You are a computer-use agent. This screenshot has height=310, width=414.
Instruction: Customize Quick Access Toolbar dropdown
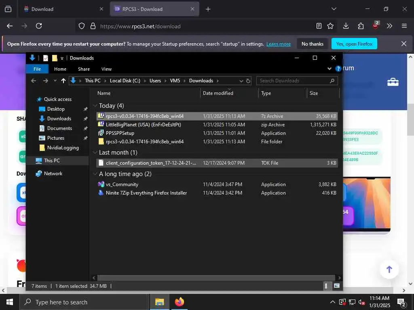pyautogui.click(x=62, y=58)
